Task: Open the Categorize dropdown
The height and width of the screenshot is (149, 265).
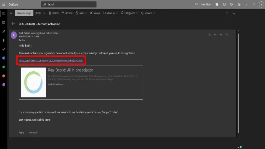Action: pos(137,13)
